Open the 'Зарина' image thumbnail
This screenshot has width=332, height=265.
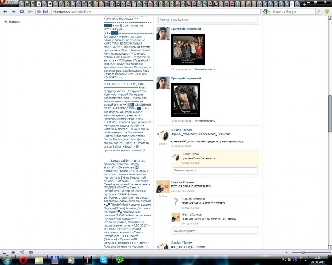pos(186,100)
